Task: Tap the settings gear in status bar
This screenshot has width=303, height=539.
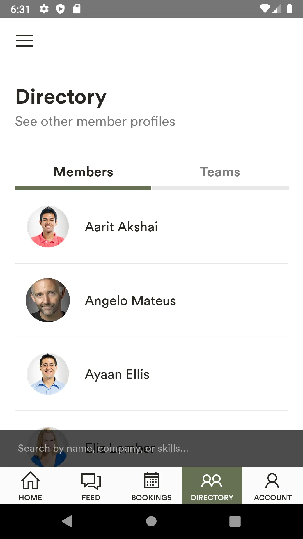Action: (44, 9)
